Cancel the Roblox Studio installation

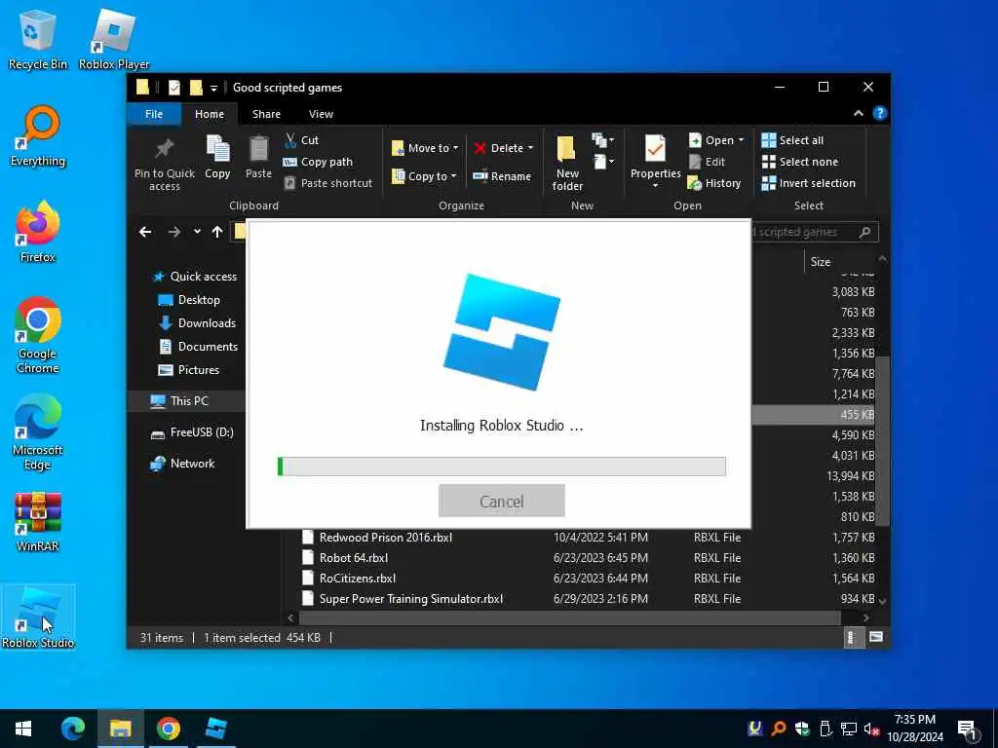(x=502, y=502)
